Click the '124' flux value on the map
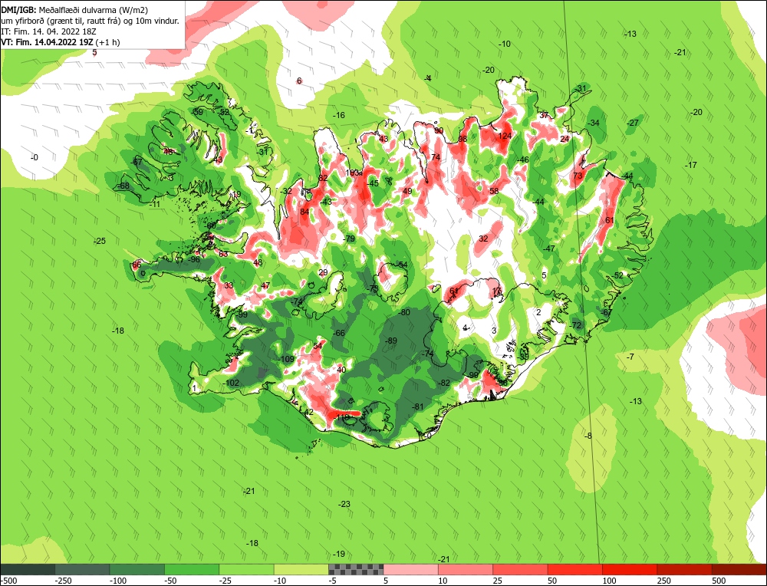Image resolution: width=767 pixels, height=586 pixels. coord(505,136)
